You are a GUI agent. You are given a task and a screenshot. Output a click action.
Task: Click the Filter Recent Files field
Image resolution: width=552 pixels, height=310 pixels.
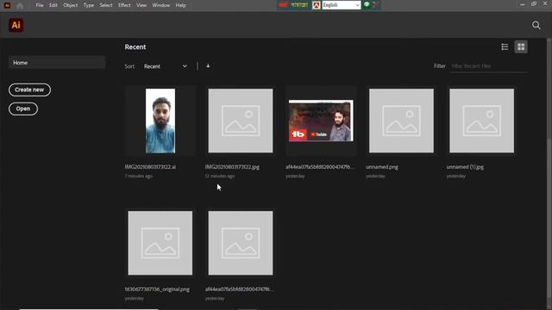point(489,66)
